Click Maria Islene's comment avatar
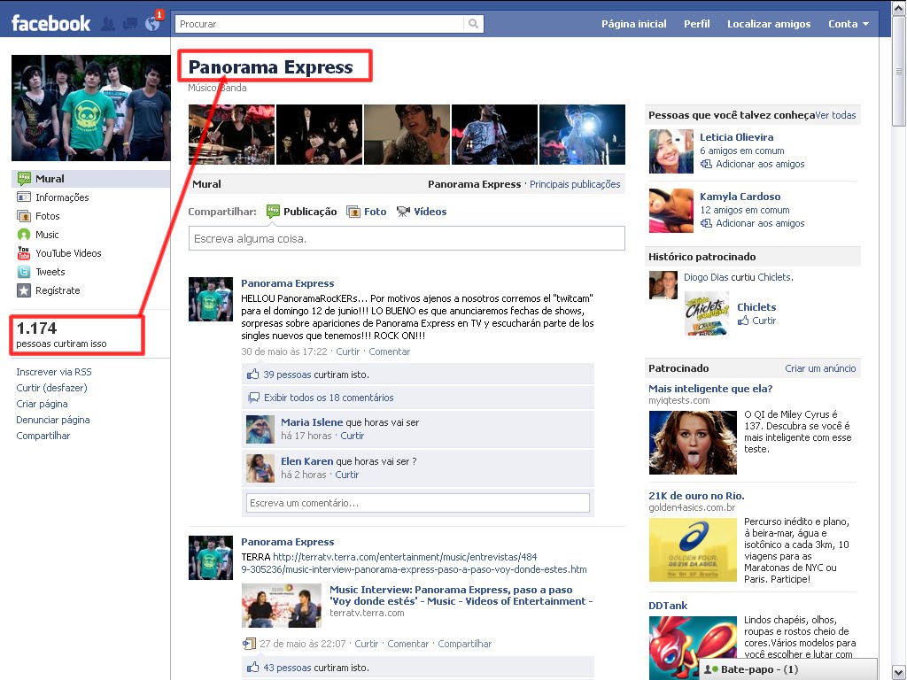The image size is (907, 680). click(260, 429)
